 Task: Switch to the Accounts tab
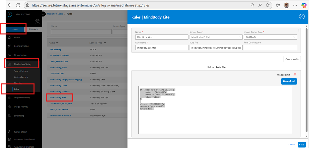(x=33, y=29)
